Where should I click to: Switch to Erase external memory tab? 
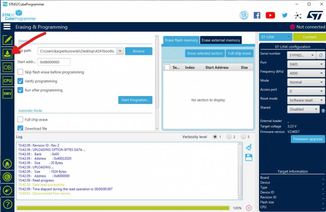click(x=221, y=40)
